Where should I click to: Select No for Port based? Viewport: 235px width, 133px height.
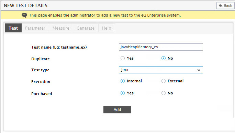pos(164,93)
